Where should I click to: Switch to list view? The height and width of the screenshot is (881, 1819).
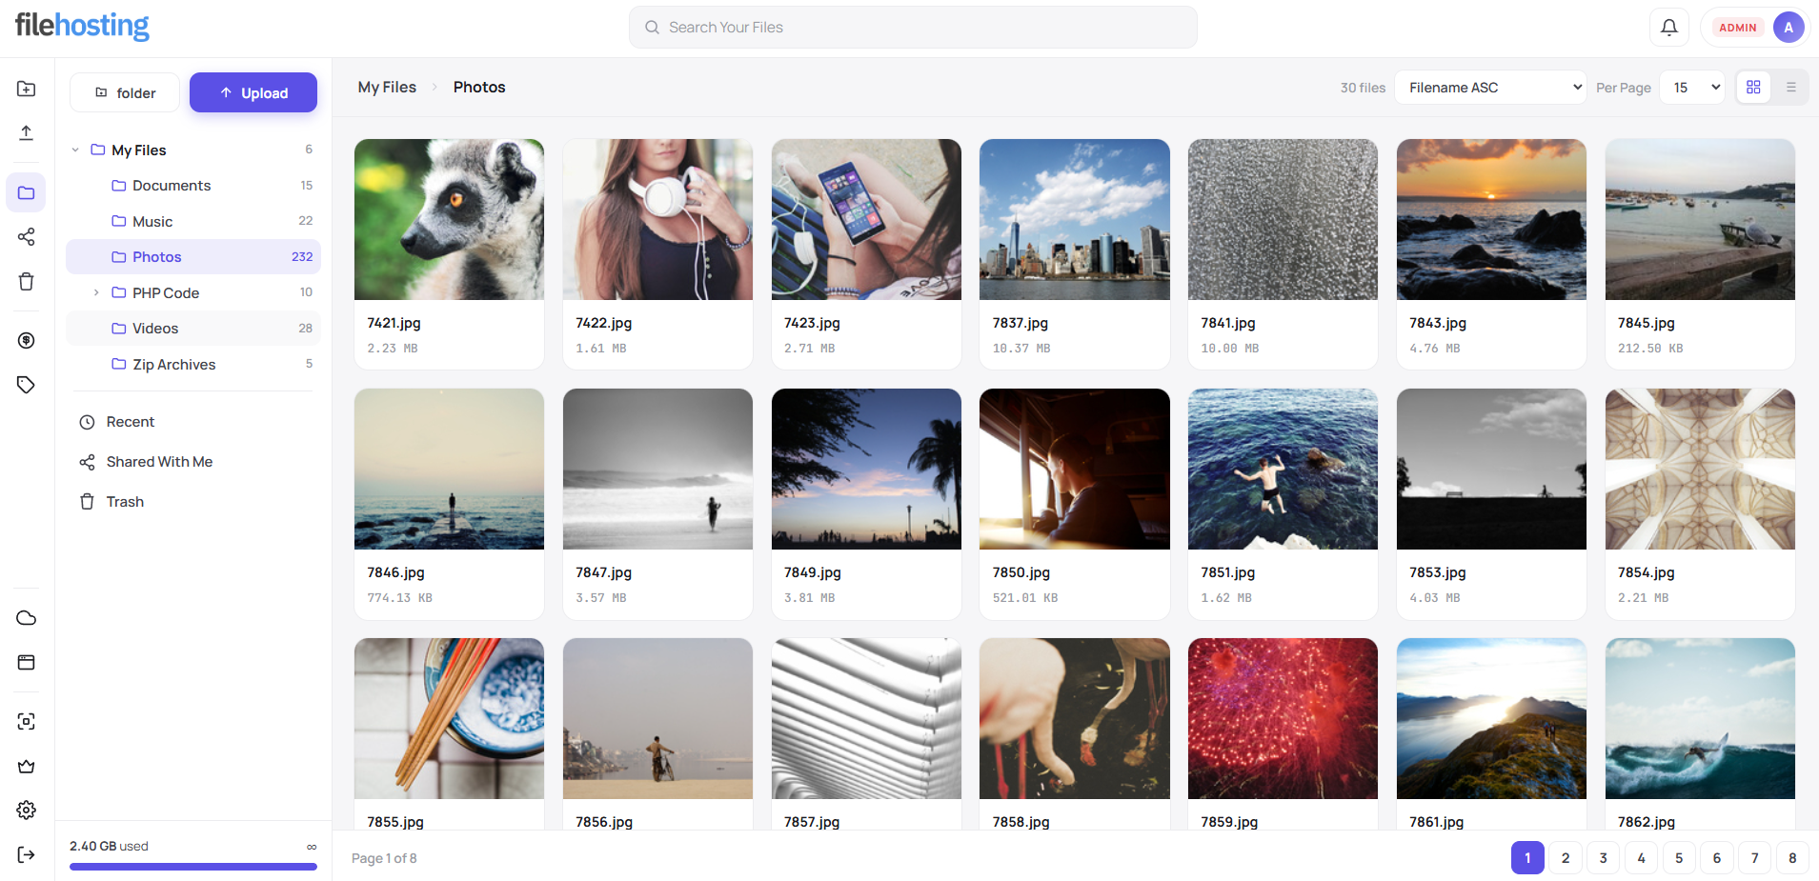[1791, 87]
